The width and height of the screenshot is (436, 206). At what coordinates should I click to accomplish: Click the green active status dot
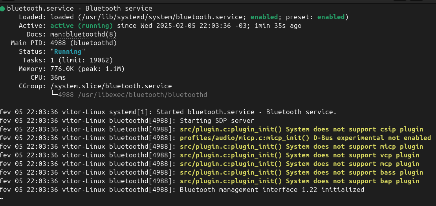tap(2, 9)
